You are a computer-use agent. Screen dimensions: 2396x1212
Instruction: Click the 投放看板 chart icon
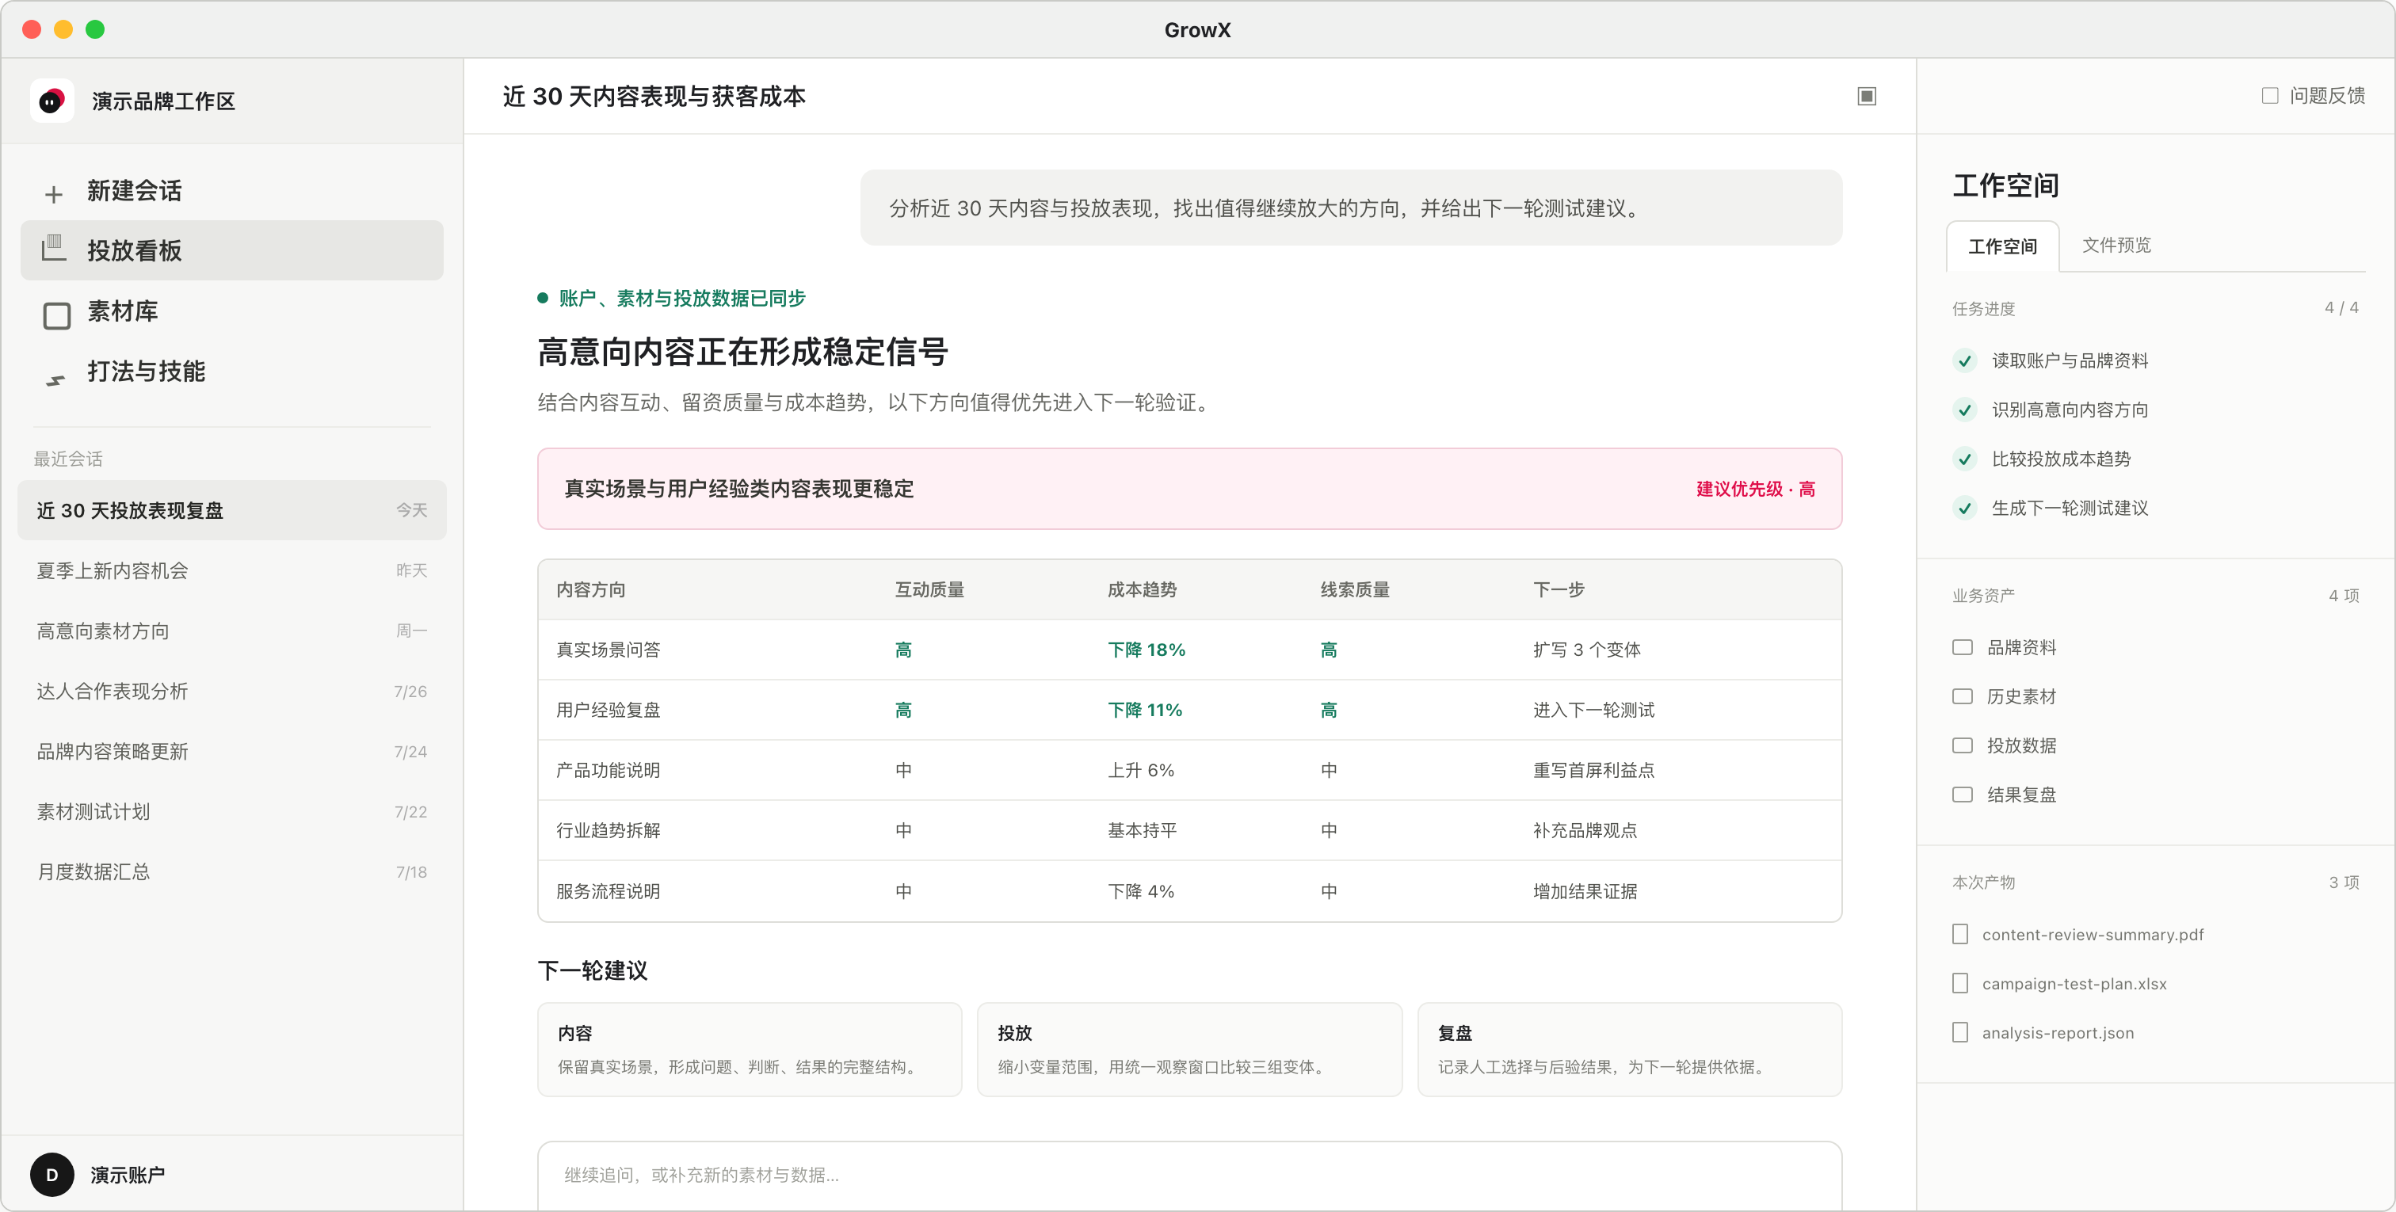54,249
